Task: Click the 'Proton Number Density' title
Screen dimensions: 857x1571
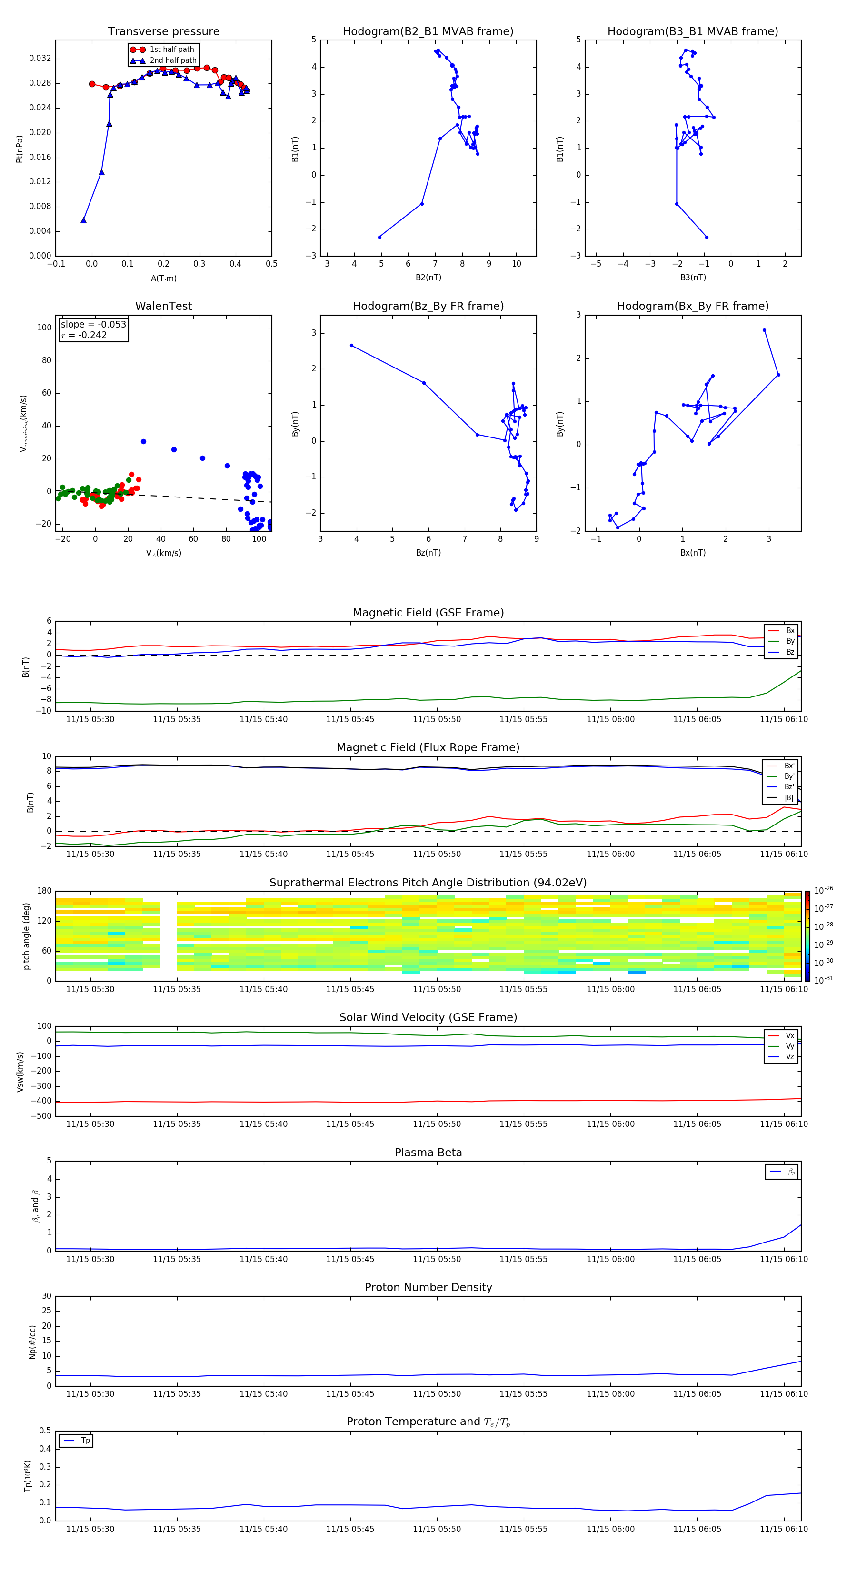Action: coord(428,1287)
